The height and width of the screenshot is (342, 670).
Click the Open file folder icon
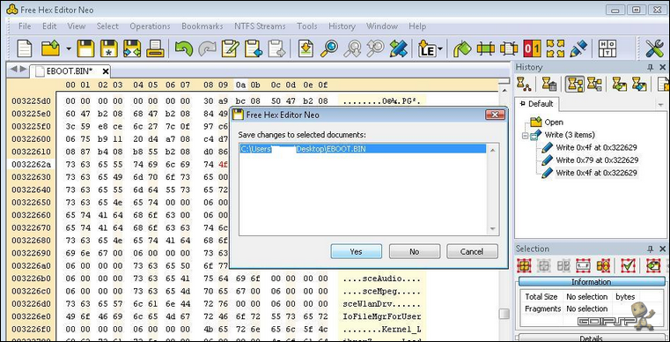50,48
